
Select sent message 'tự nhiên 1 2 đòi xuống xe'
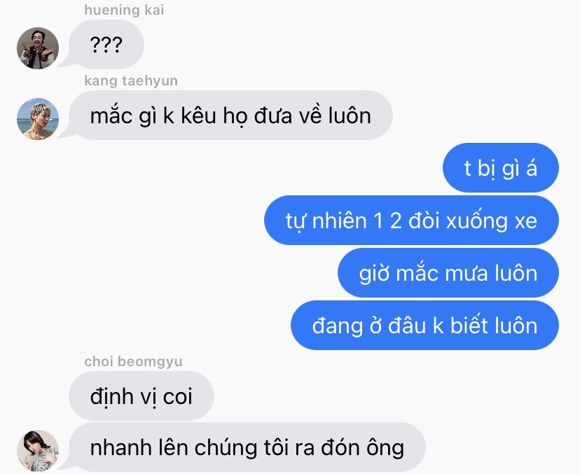(411, 221)
